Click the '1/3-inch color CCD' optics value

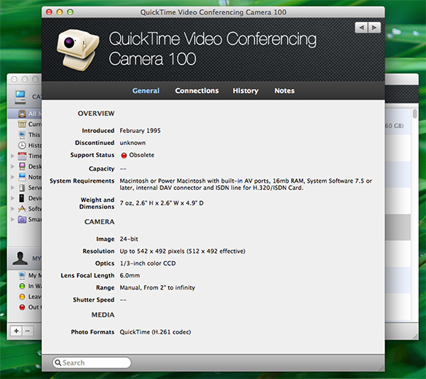[148, 263]
